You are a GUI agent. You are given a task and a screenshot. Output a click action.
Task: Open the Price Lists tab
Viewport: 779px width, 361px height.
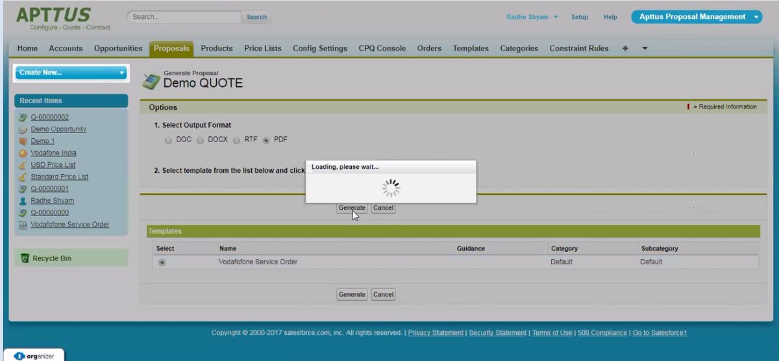[x=263, y=48]
